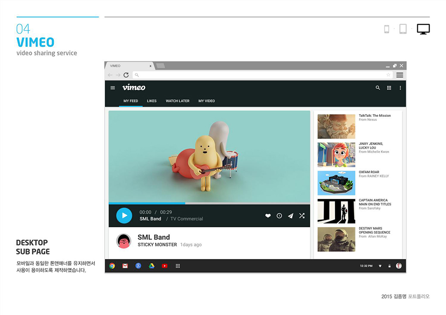This screenshot has width=446, height=315.
Task: Open the Vimeo hamburger navigation menu
Action: tap(113, 88)
